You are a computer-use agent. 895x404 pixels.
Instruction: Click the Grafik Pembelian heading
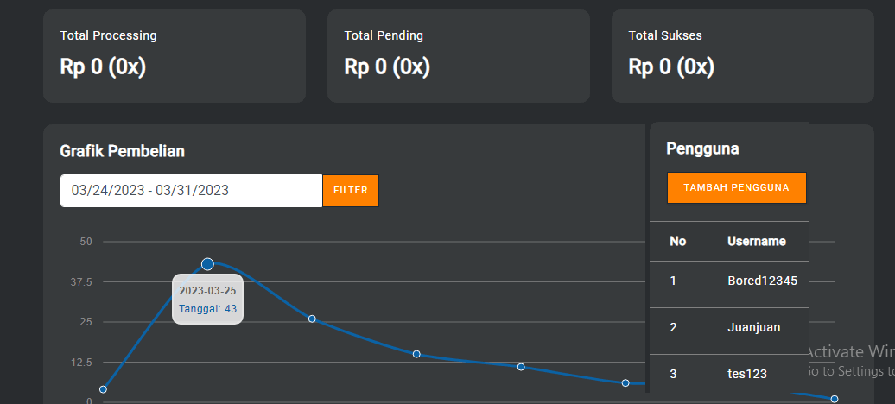(122, 152)
